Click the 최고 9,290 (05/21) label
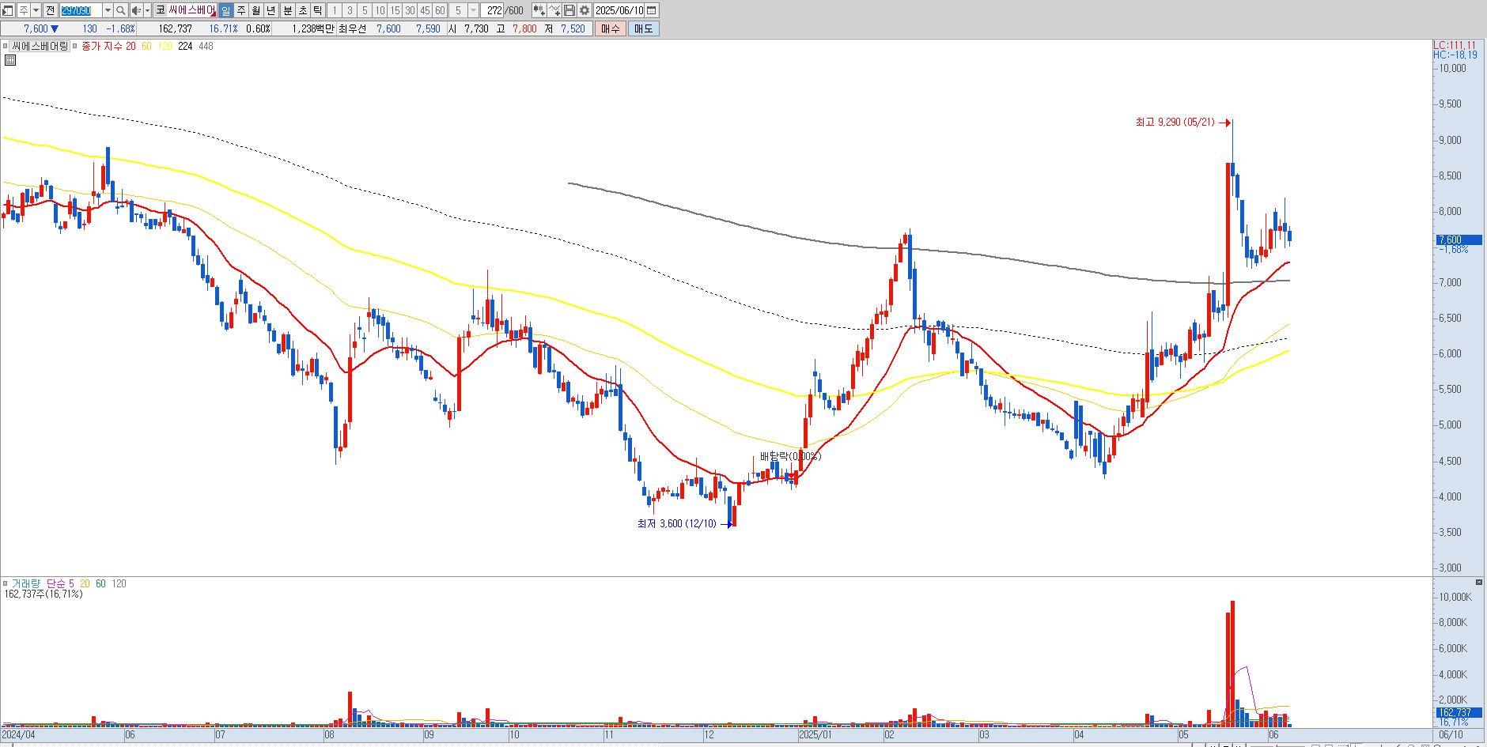Screen dimensions: 1487x747 pyautogui.click(x=1175, y=123)
